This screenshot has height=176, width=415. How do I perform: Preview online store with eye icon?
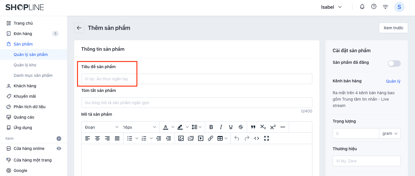pyautogui.click(x=59, y=148)
